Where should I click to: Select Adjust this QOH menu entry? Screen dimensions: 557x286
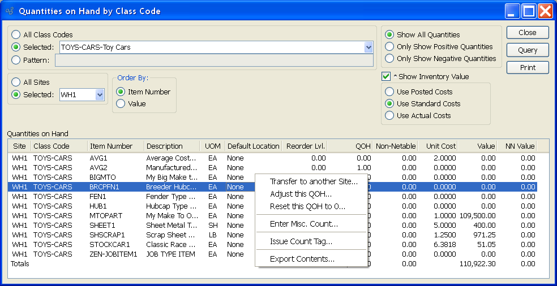(x=301, y=194)
